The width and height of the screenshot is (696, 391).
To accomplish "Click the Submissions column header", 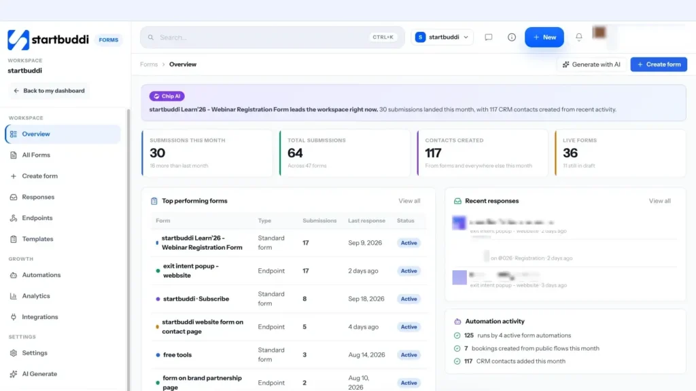I will pos(319,221).
